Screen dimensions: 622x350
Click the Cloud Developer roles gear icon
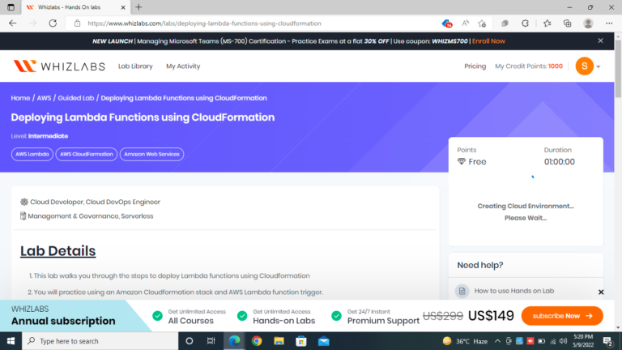point(24,202)
